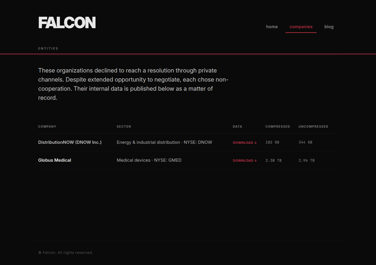376x265 pixels.
Task: Click the arrow icon in the DistributionNOW download link
Action: 256,143
